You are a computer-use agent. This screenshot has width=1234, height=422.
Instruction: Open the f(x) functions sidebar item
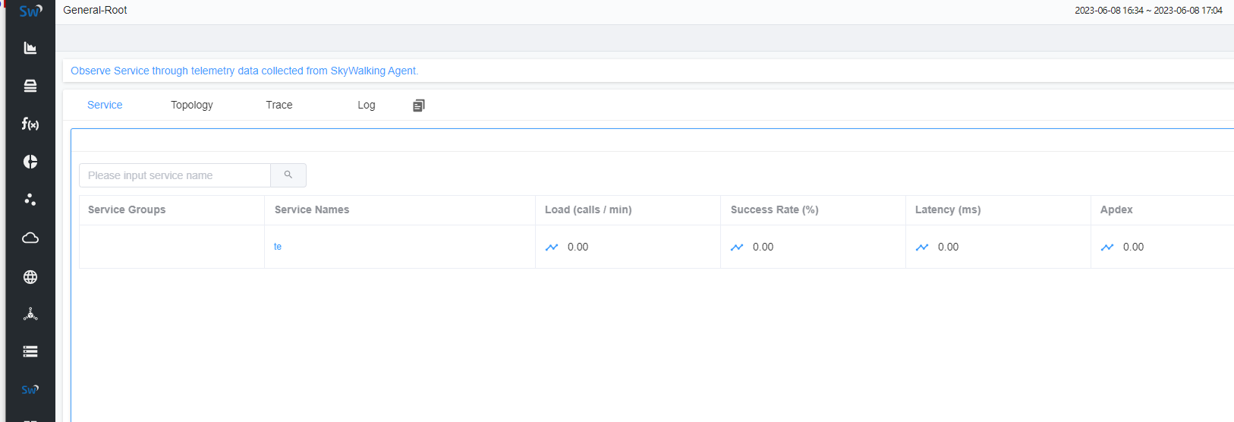(x=30, y=124)
